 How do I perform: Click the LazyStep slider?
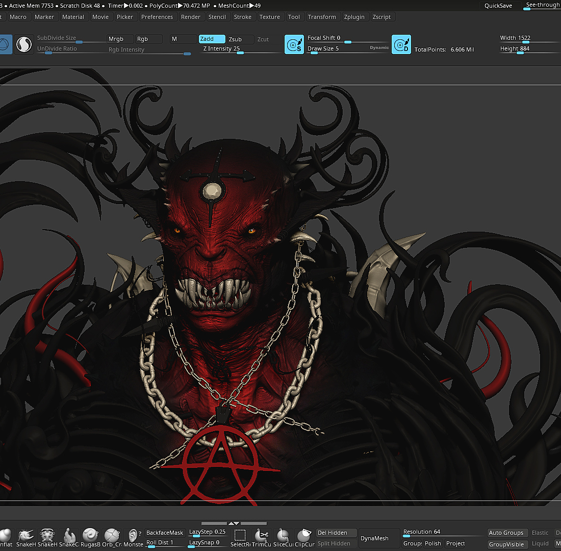pos(208,533)
